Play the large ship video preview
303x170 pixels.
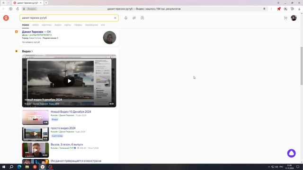69,81
